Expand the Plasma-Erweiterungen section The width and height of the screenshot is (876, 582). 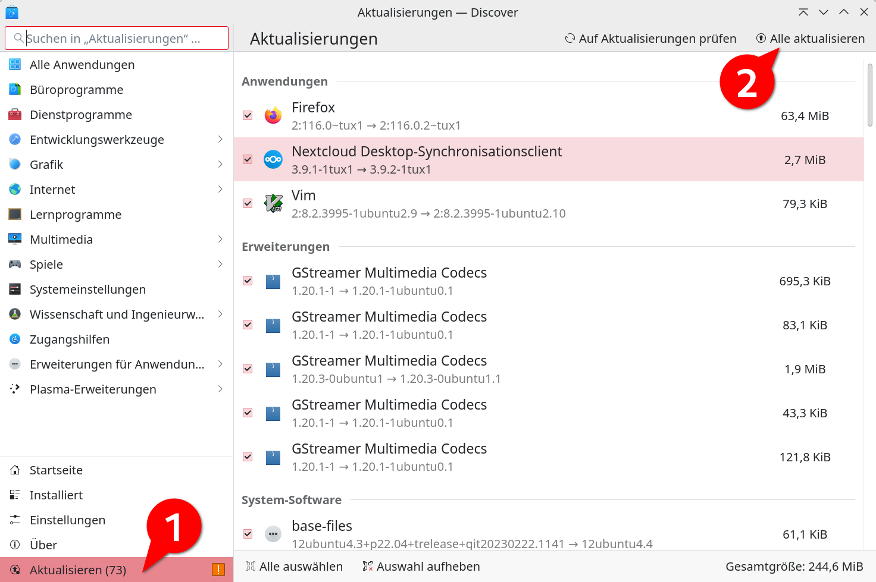click(221, 389)
